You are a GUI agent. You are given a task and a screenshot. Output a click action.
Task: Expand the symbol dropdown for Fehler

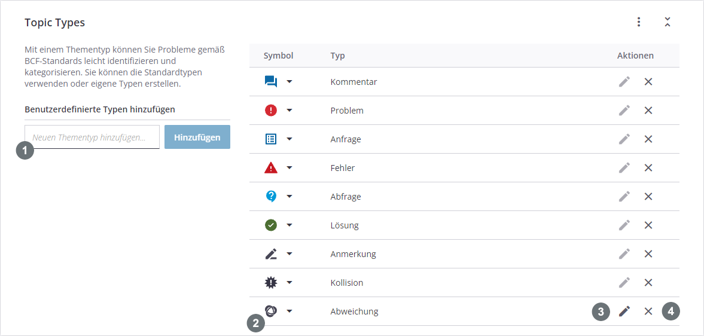(289, 168)
